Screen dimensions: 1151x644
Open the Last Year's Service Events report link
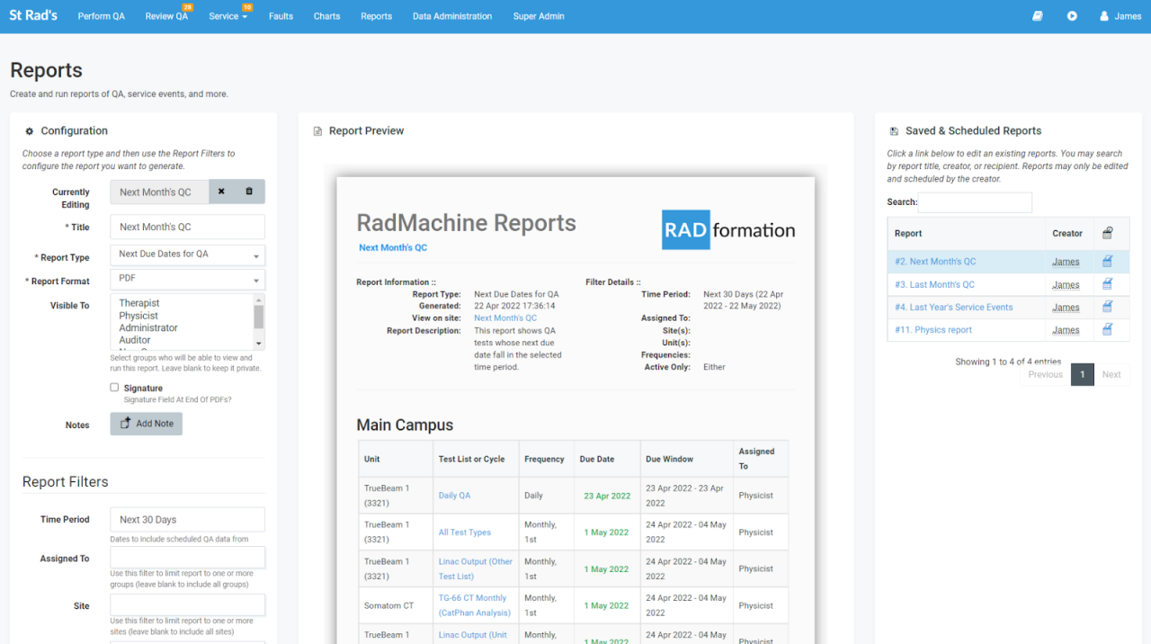[953, 307]
